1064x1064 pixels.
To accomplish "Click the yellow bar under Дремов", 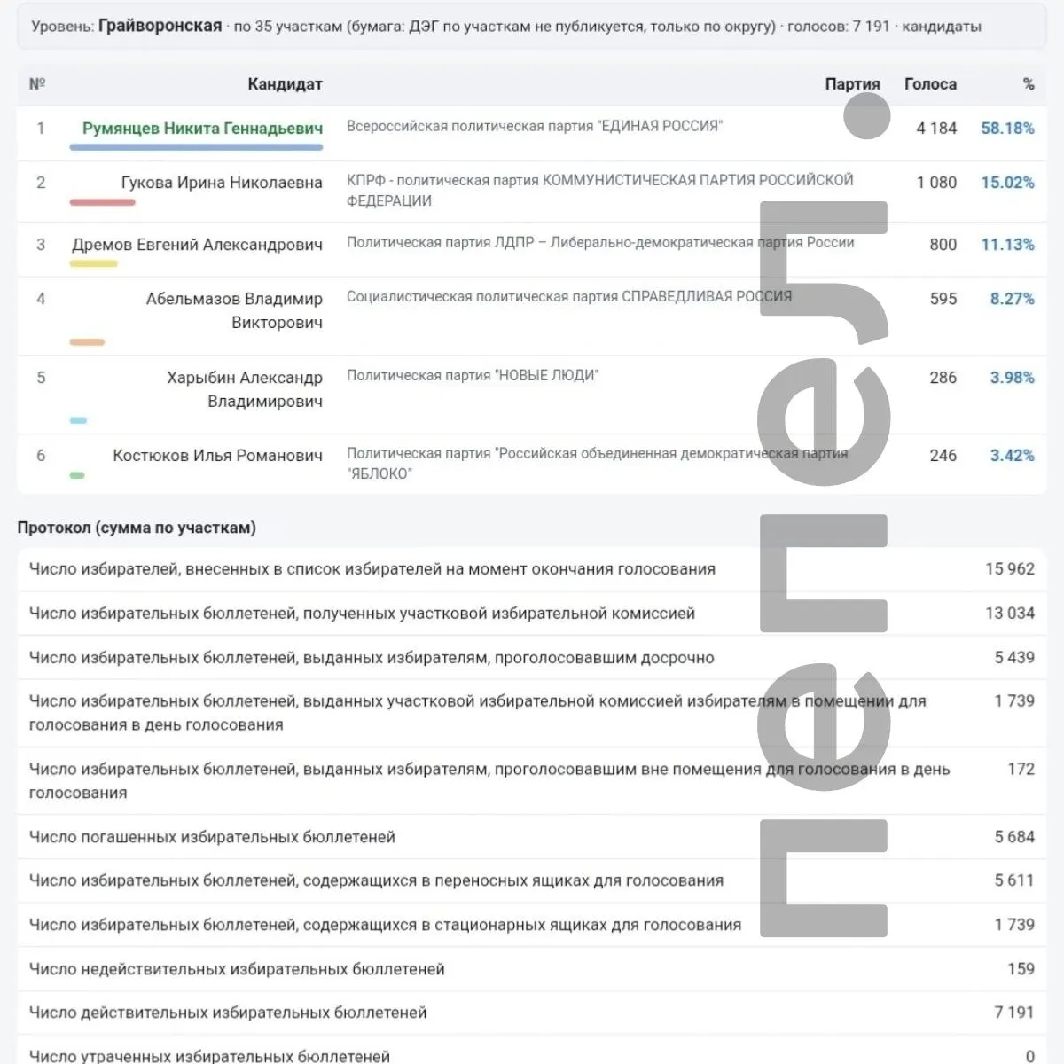I will coord(93,263).
